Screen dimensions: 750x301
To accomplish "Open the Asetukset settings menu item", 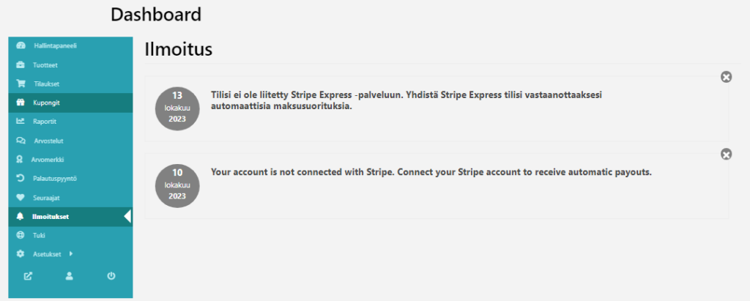I will (50, 254).
